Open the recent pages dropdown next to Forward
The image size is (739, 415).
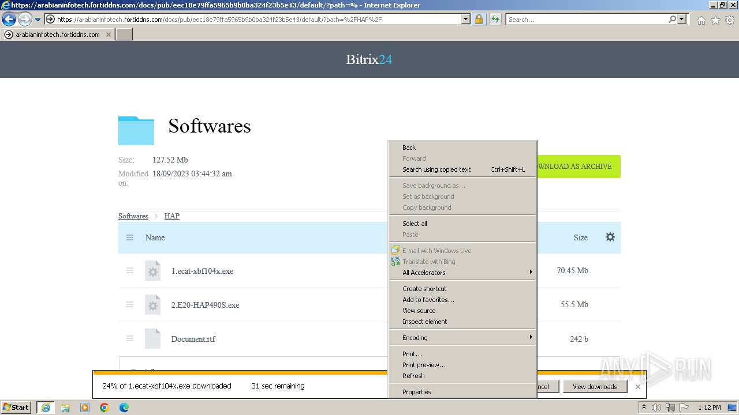click(x=38, y=20)
